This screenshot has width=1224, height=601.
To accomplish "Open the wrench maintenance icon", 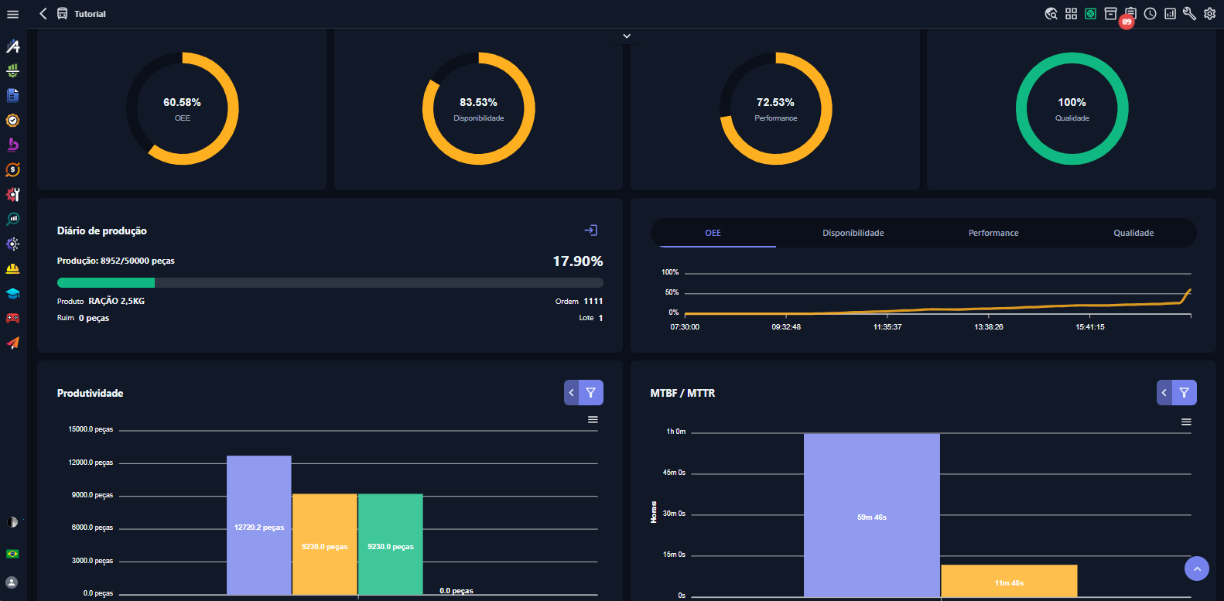I will 1190,14.
